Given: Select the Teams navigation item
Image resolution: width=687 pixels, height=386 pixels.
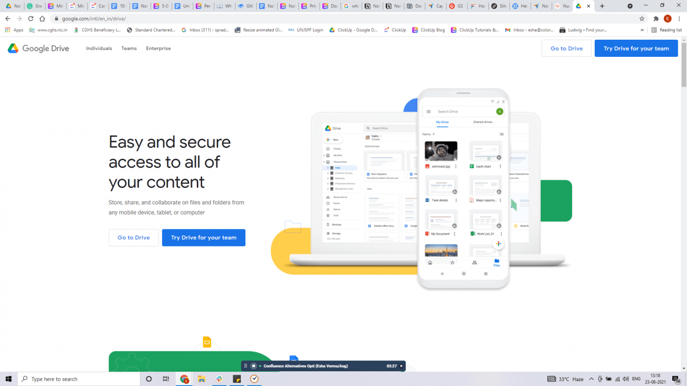Looking at the screenshot, I should [129, 48].
